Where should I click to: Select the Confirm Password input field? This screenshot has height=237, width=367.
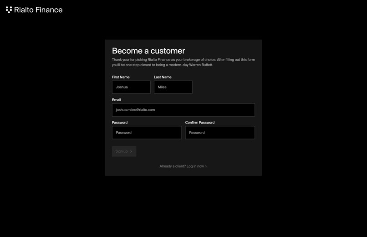pyautogui.click(x=220, y=133)
